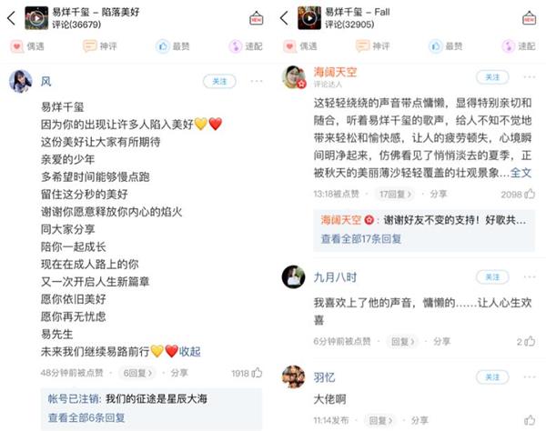Screen dimensions: 546x431
Task: Expand 海阔天空's comment with 全文
Action: 521,173
